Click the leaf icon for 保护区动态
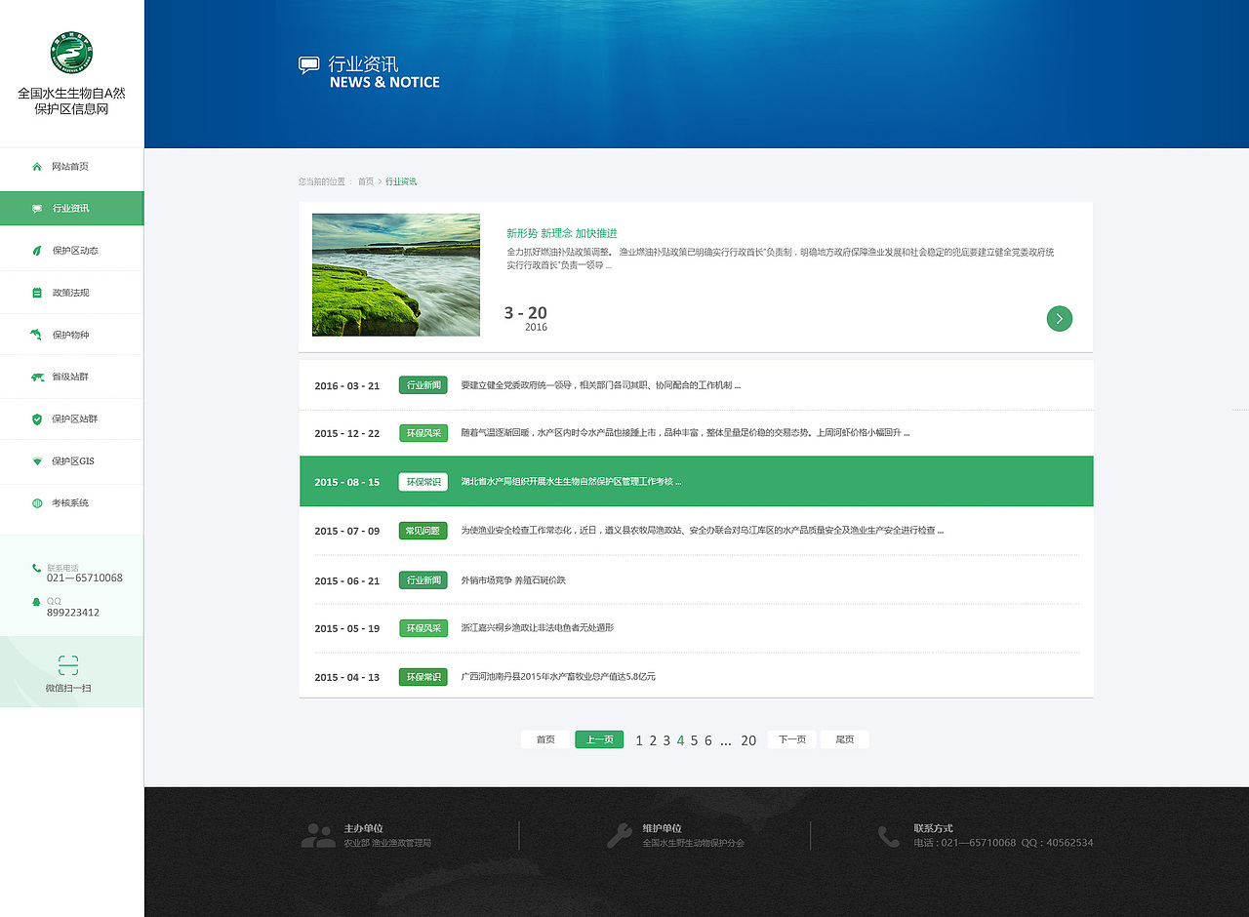Screen dimensions: 1249x917 click(x=37, y=251)
